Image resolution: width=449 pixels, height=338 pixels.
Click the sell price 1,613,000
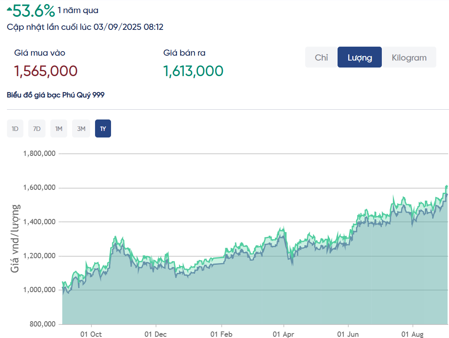[193, 71]
